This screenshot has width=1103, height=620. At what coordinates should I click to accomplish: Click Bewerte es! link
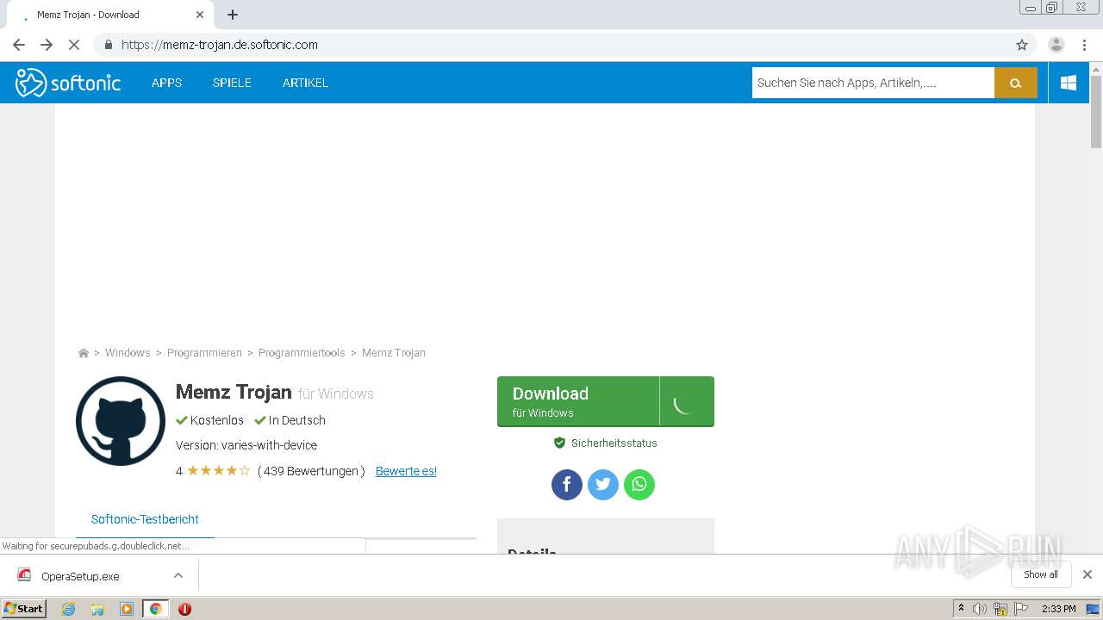coord(406,471)
